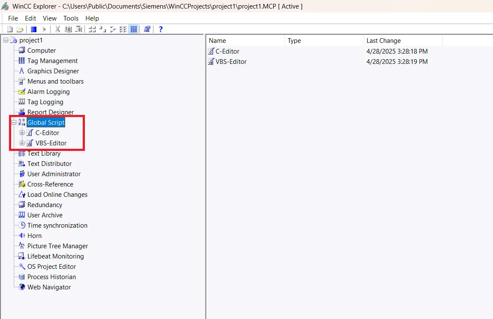Click the Open project folder icon
493x319 pixels.
click(x=20, y=29)
